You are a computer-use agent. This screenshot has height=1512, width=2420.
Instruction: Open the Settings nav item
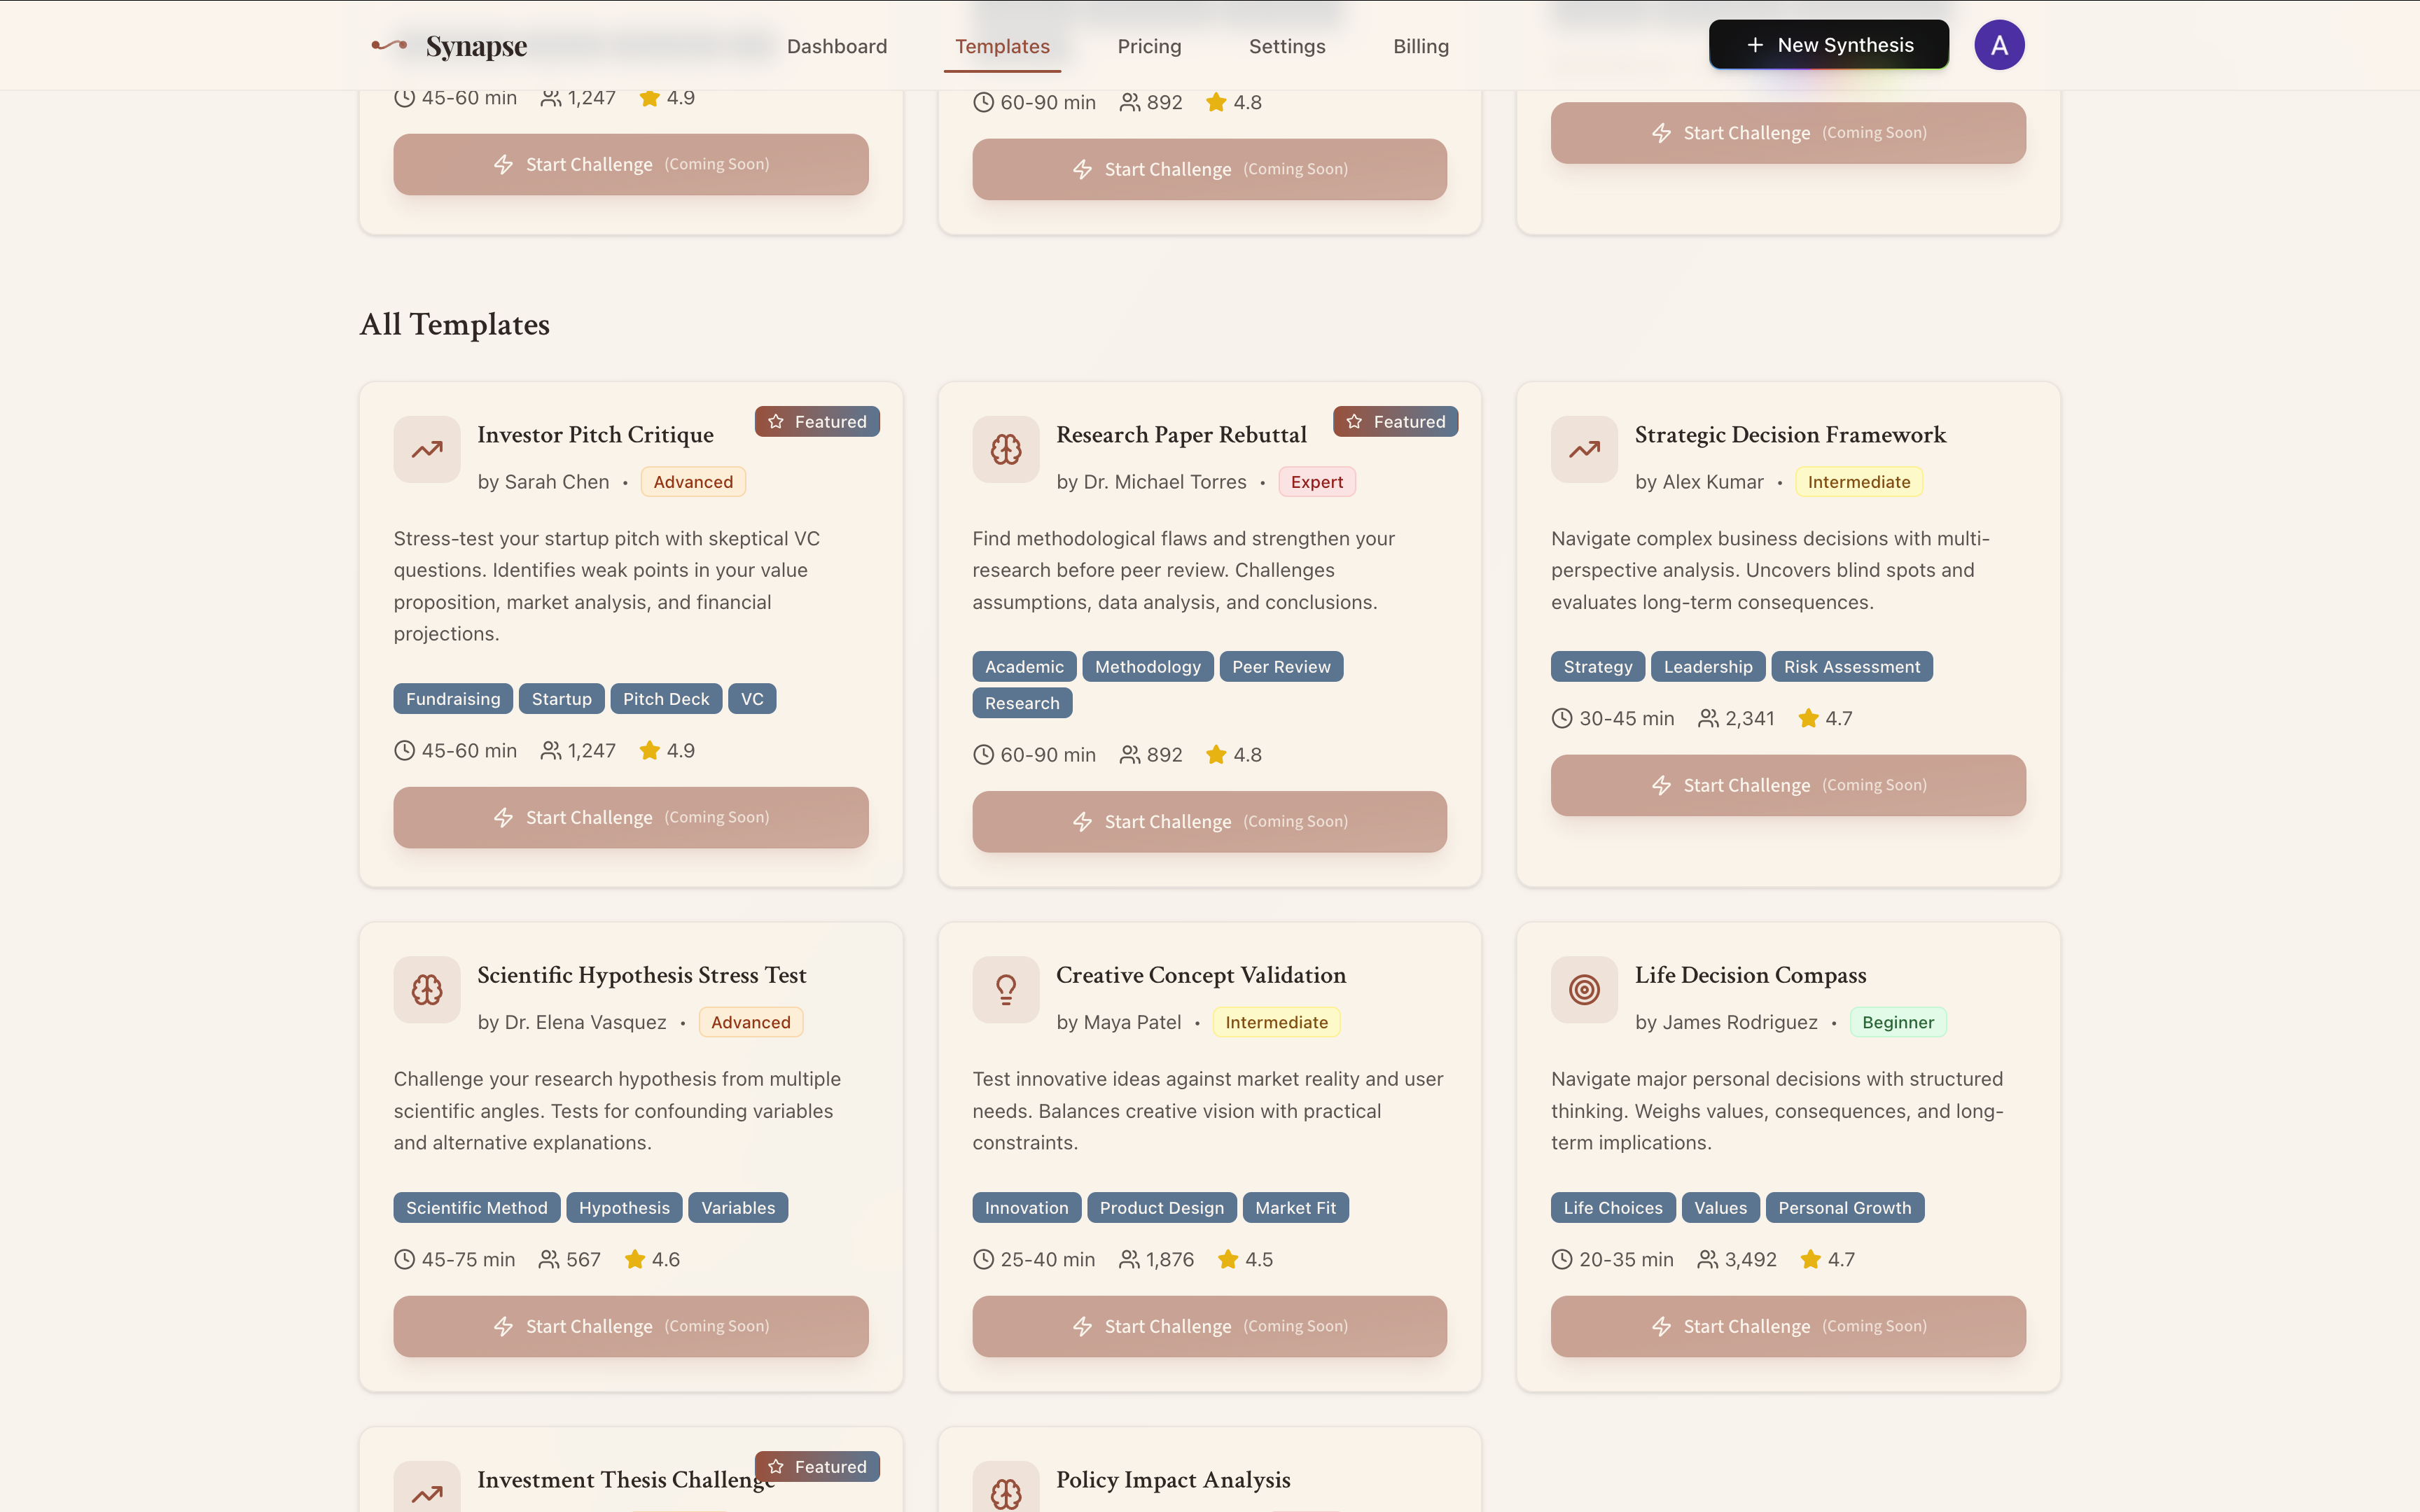tap(1287, 46)
